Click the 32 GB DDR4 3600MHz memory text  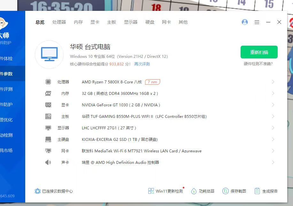point(120,94)
